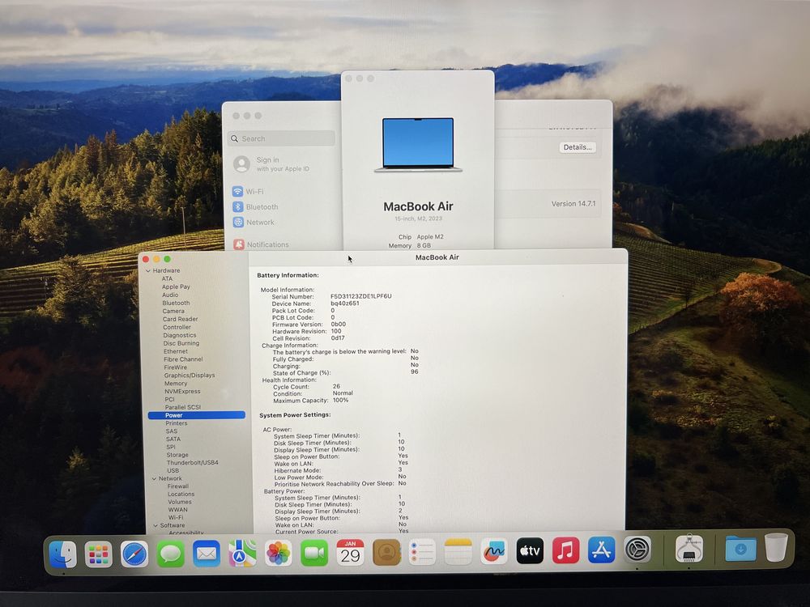Viewport: 810px width, 607px height.
Task: Collapse the Hardware tree section
Action: pos(147,270)
